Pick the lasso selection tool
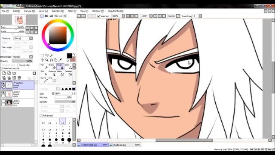Image resolution: width=275 pixels, height=155 pixels. click(x=47, y=56)
